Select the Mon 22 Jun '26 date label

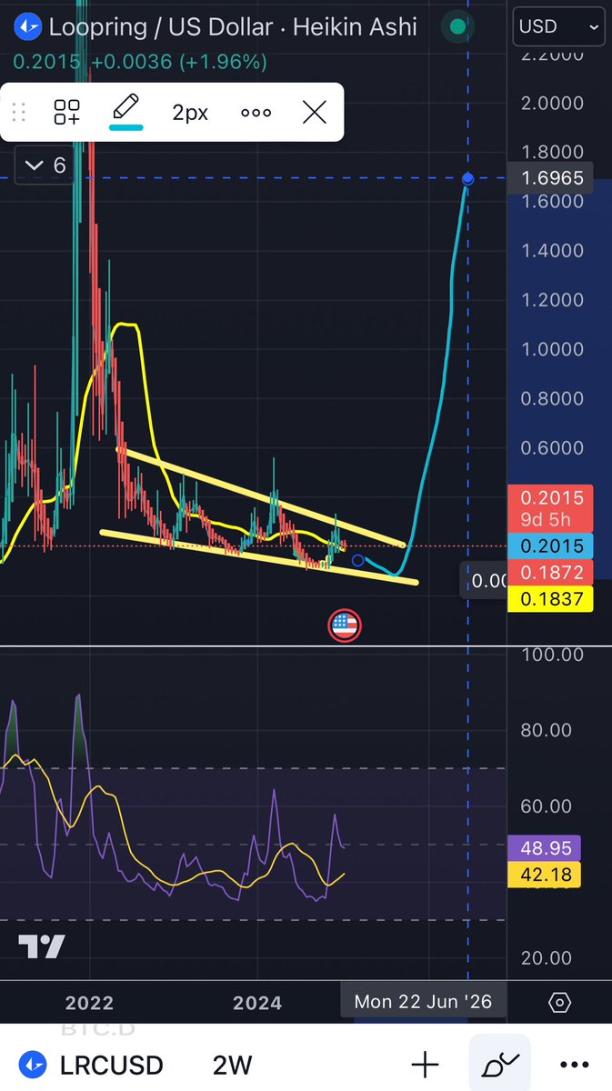click(423, 1002)
